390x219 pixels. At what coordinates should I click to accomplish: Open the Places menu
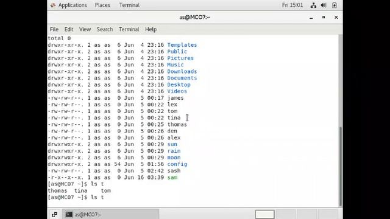(102, 5)
